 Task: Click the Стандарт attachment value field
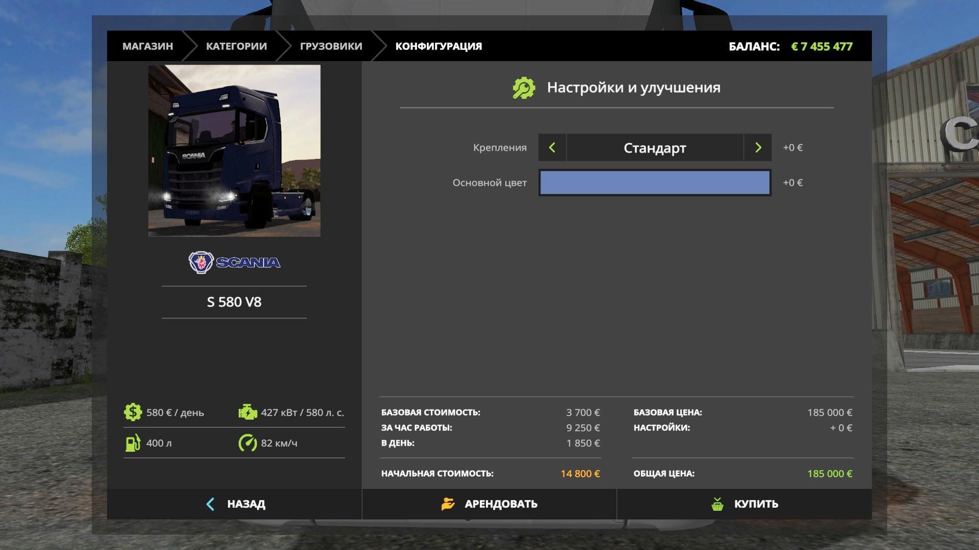pyautogui.click(x=655, y=148)
